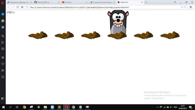
Task: Open the personal news icon in sidebar
Action: point(3,71)
